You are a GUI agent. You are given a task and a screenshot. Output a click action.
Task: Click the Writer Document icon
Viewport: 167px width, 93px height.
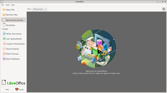(4, 34)
